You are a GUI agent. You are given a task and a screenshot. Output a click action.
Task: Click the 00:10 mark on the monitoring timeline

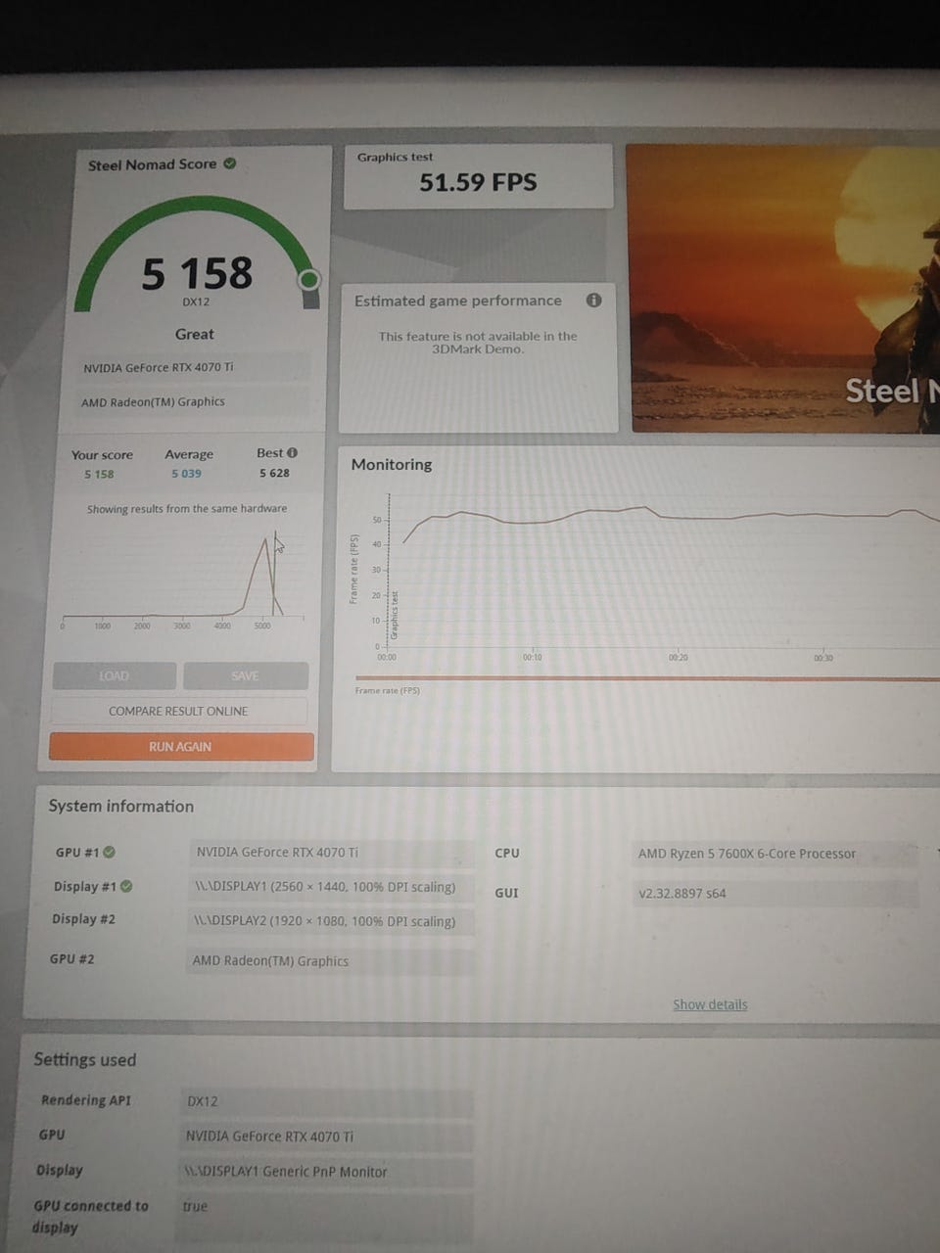(x=532, y=657)
